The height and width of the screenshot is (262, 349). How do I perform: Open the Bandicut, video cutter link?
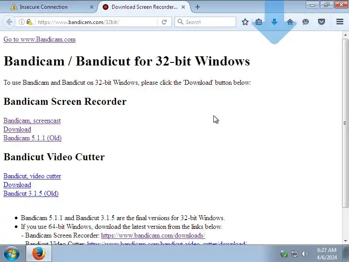tap(32, 176)
